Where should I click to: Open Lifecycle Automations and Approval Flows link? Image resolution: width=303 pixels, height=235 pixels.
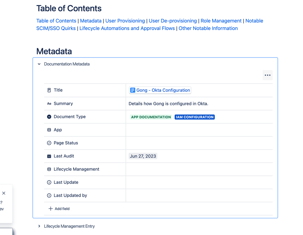coord(127,28)
